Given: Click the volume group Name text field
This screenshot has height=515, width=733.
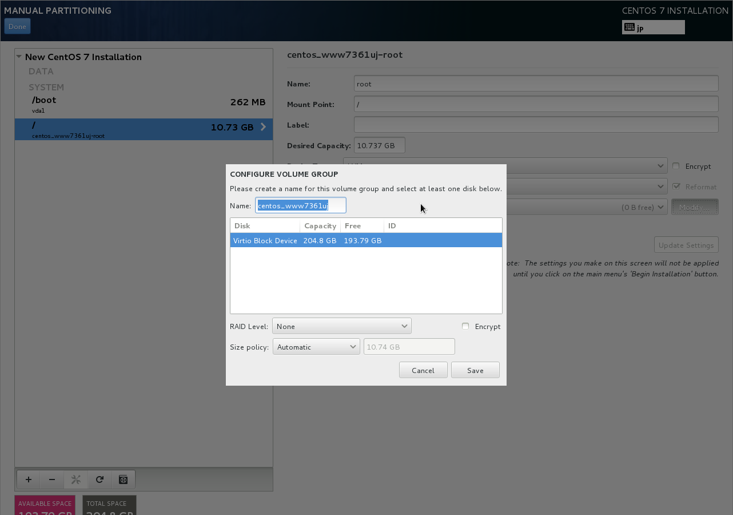Looking at the screenshot, I should tap(300, 205).
